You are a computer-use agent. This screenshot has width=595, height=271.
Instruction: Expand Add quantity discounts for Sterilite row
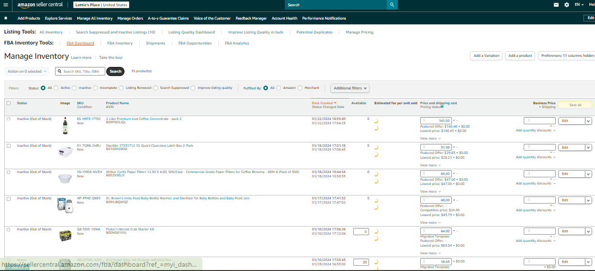click(x=536, y=157)
